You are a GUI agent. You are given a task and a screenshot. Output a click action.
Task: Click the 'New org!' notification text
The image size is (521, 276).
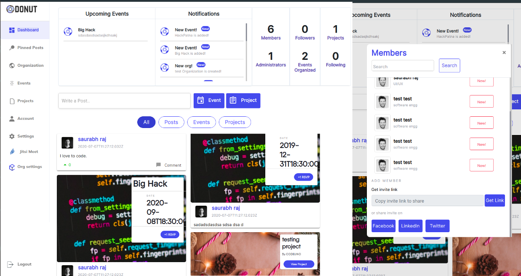(x=184, y=66)
